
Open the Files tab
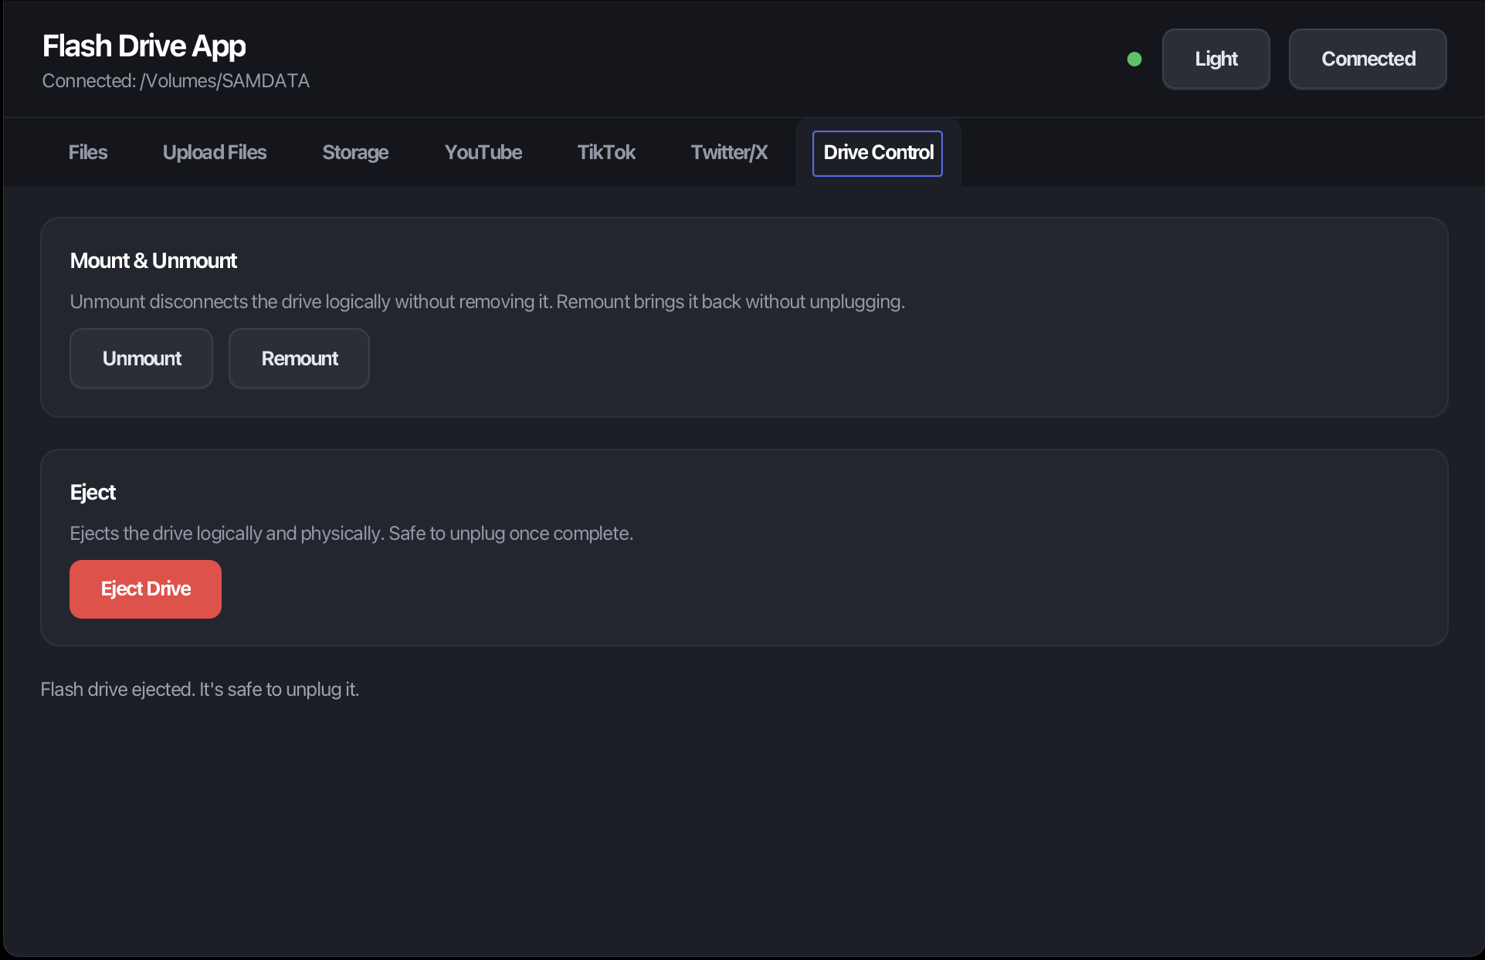88,153
